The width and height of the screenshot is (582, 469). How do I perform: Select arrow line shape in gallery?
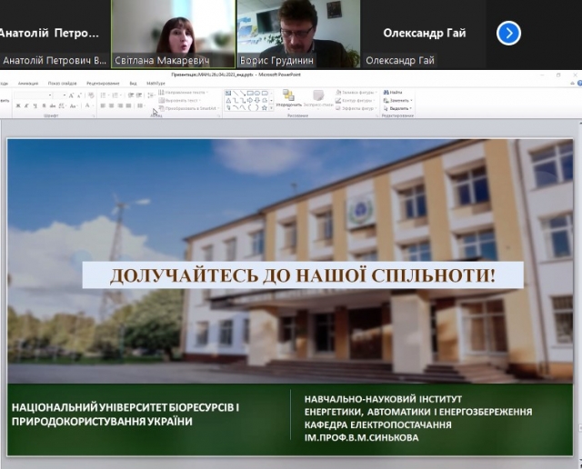243,93
